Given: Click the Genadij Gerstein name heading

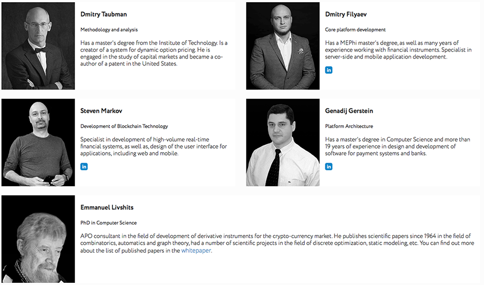Looking at the screenshot, I should [x=349, y=111].
